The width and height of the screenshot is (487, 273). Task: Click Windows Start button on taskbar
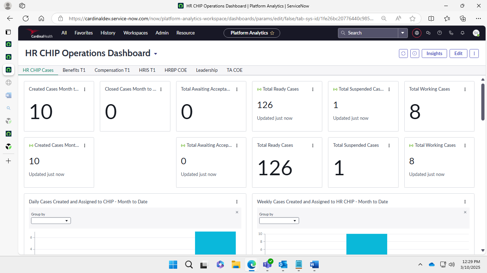click(173, 264)
